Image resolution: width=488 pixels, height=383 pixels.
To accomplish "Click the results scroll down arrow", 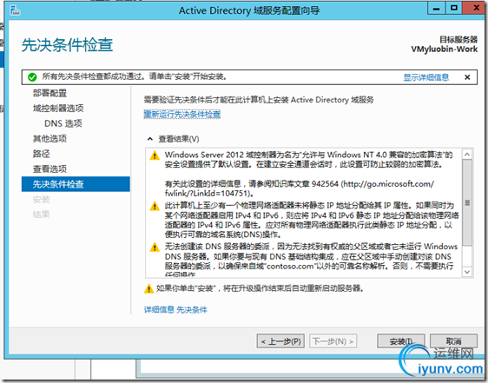I will (467, 272).
